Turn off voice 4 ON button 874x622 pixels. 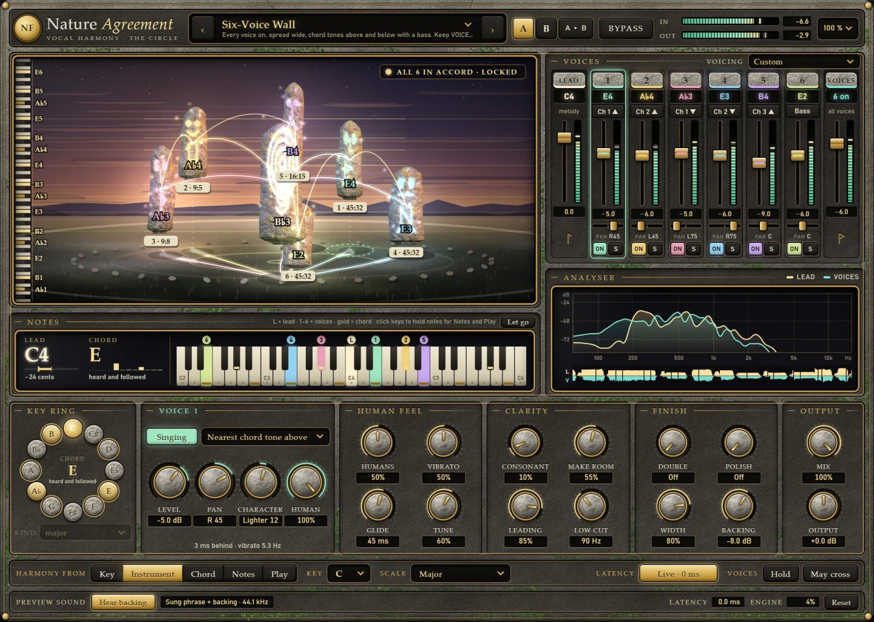point(716,249)
